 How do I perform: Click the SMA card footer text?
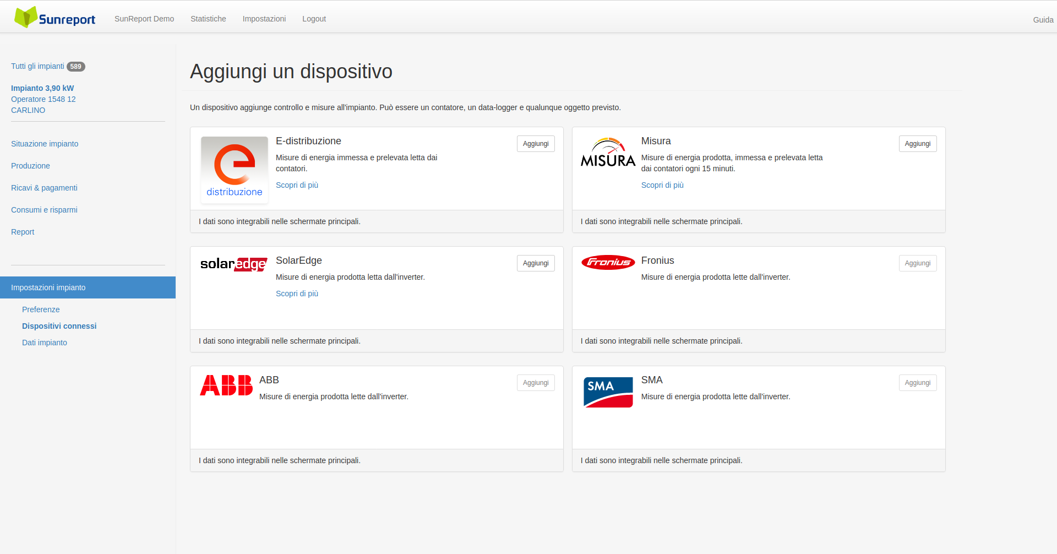(662, 460)
